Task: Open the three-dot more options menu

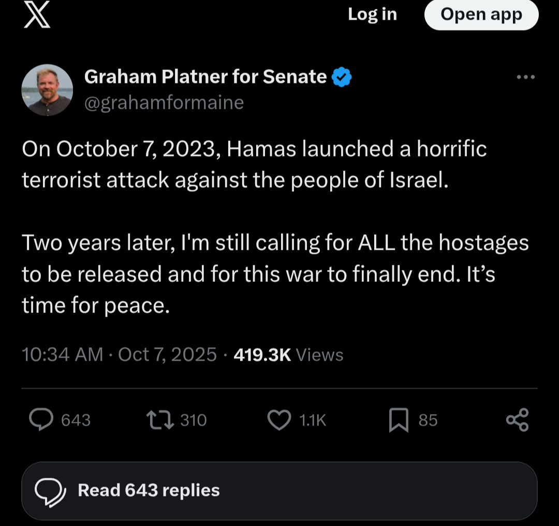Action: click(525, 77)
